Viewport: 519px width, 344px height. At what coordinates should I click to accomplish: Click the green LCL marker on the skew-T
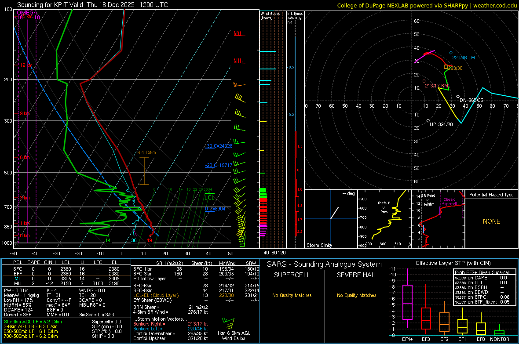click(x=209, y=196)
